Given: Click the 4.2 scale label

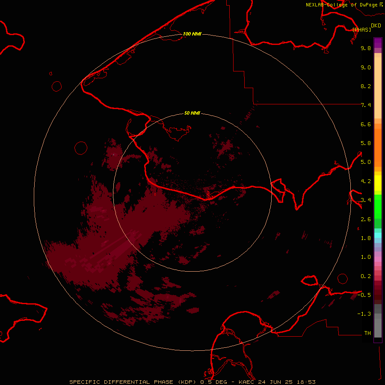Looking at the screenshot, I should (366, 181).
